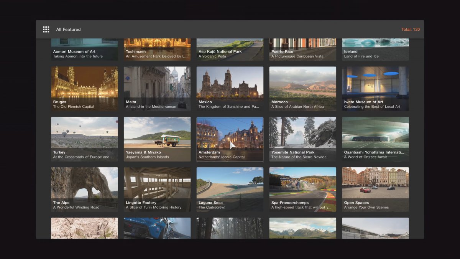Open the grid category menu icon
460x259 pixels.
click(x=46, y=30)
